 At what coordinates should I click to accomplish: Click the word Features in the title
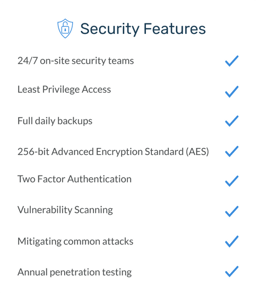pos(175,29)
